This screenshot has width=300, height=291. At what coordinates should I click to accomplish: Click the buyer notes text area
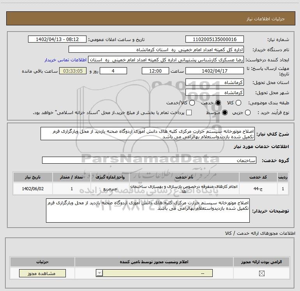[x=148, y=211]
